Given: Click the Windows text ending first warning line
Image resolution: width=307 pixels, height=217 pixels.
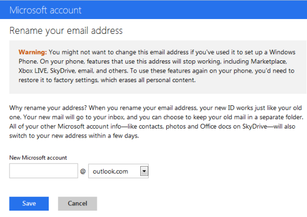Looking at the screenshot, I should click(282, 52).
